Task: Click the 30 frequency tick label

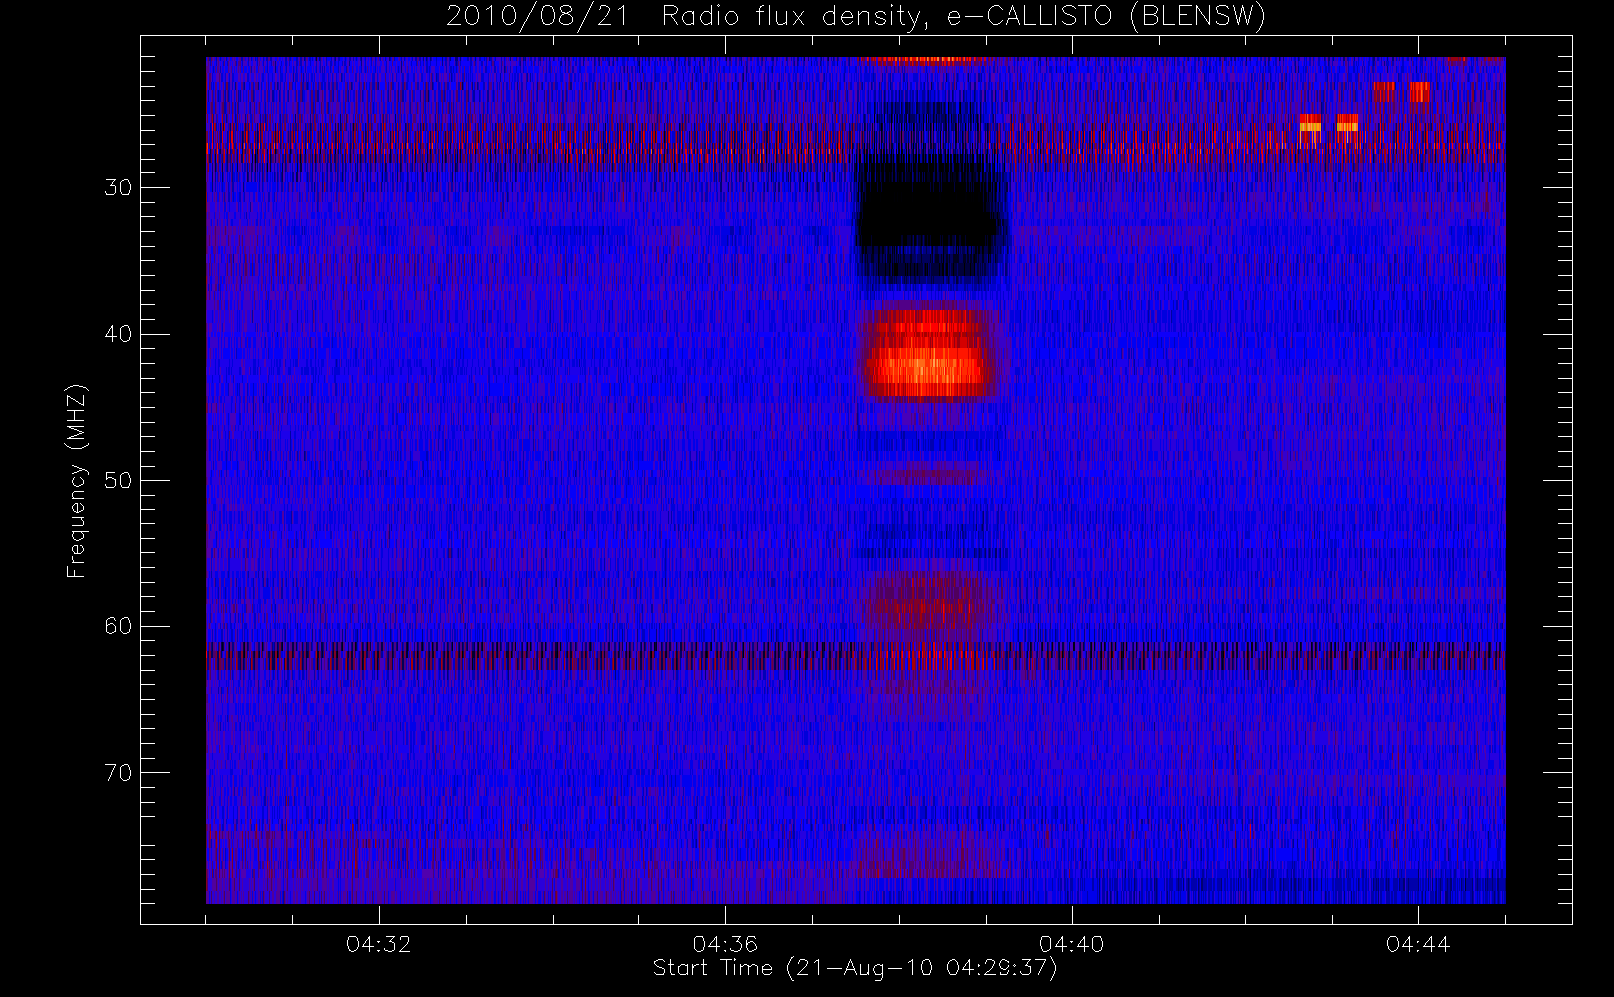Action: [x=118, y=188]
